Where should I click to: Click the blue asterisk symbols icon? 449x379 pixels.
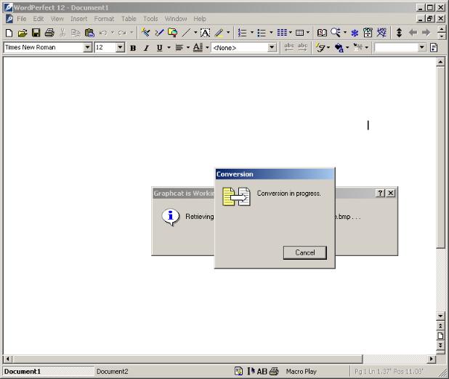pos(355,33)
